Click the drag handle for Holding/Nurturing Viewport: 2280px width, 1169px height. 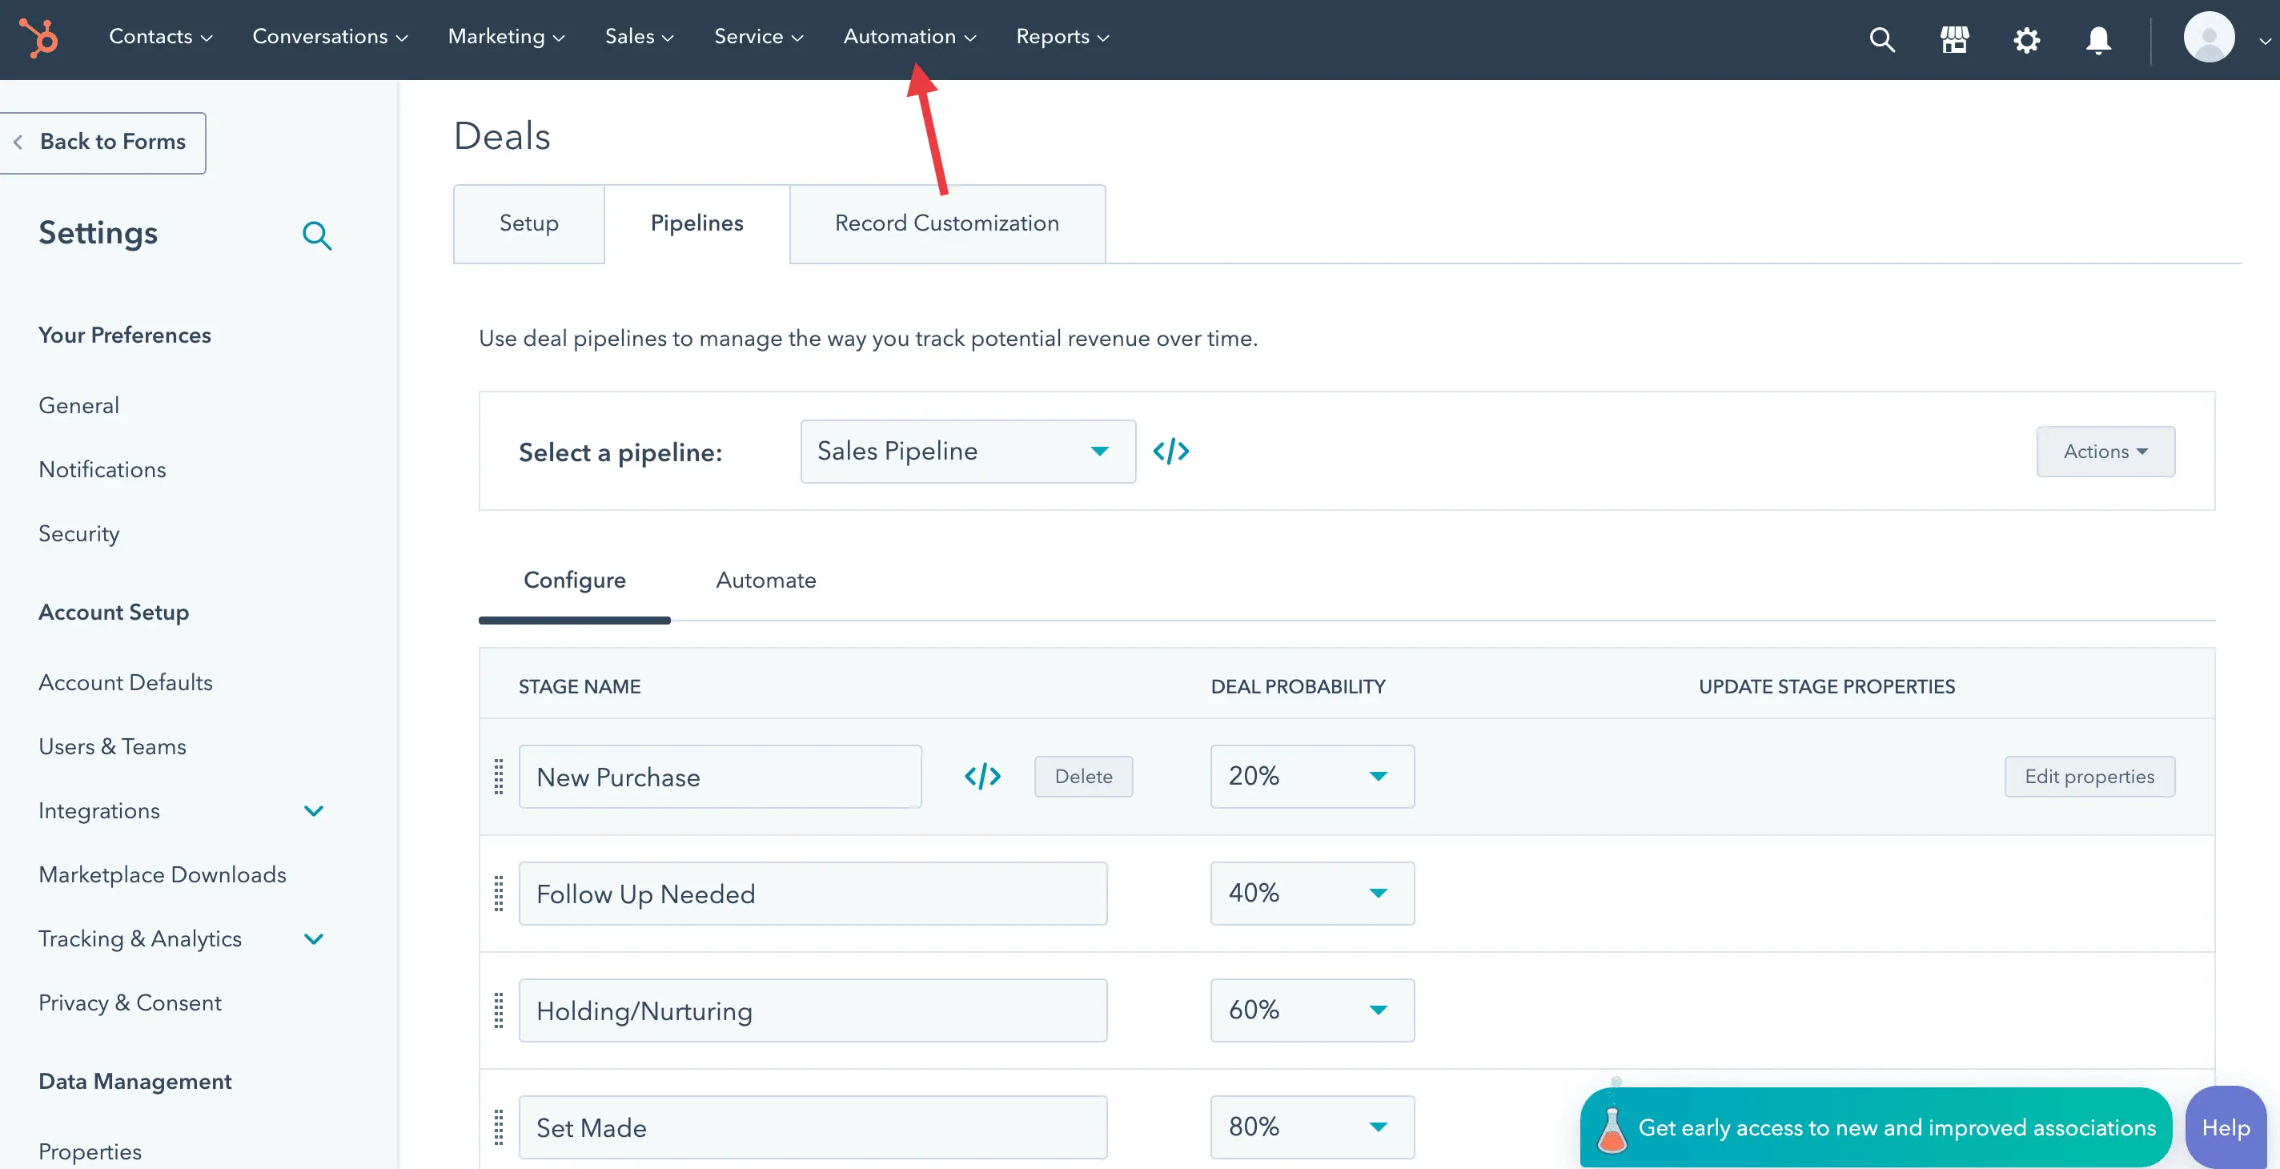498,1010
